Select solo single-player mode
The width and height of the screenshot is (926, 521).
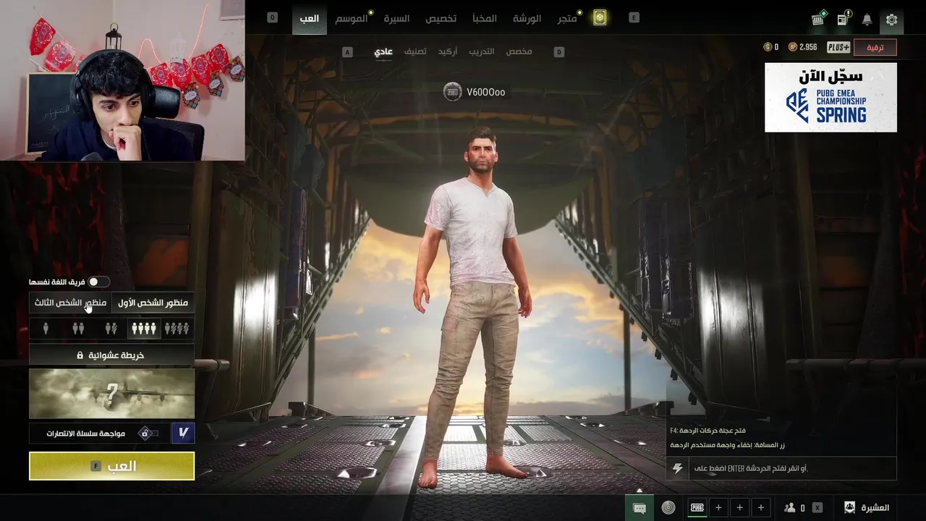click(46, 329)
